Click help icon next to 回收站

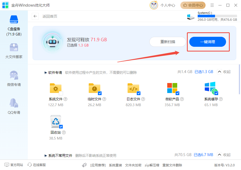[x=64, y=132]
